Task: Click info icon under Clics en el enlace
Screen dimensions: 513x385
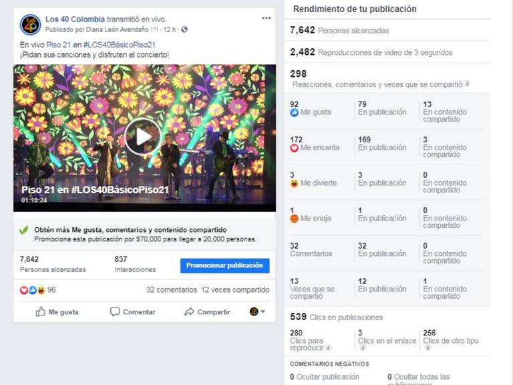Action: pyautogui.click(x=362, y=348)
